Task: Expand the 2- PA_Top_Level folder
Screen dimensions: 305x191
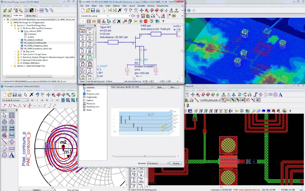Action: coord(15,51)
